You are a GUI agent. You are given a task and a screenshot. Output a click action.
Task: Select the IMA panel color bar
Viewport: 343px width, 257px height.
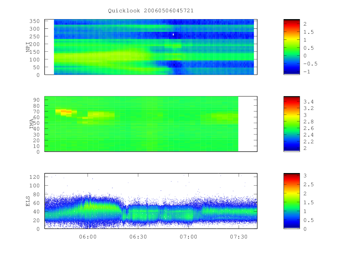292,124
